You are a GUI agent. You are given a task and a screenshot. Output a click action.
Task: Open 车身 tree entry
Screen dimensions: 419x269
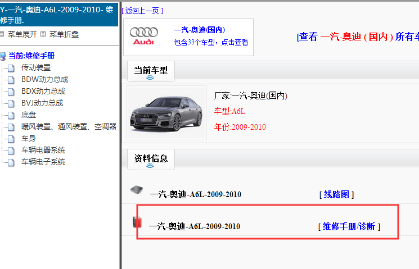(x=29, y=139)
